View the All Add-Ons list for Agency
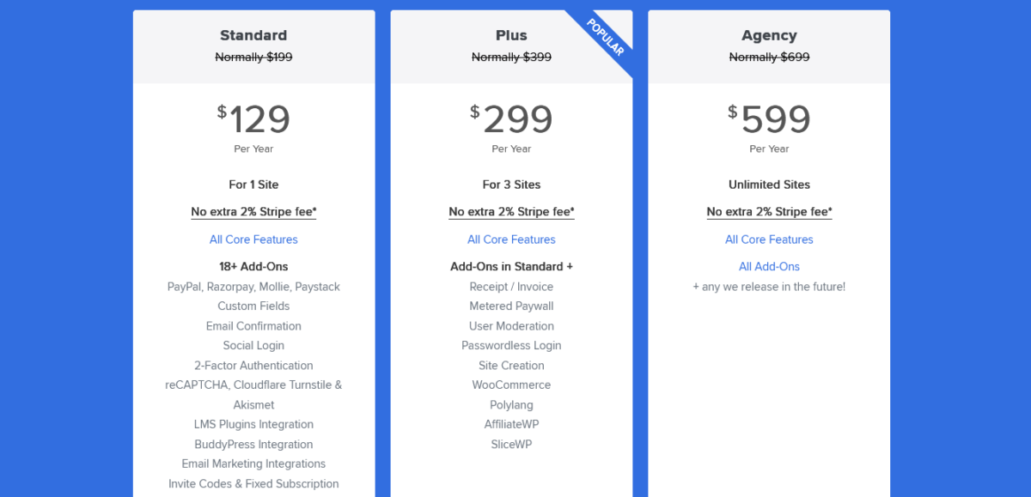1031x497 pixels. coord(769,266)
